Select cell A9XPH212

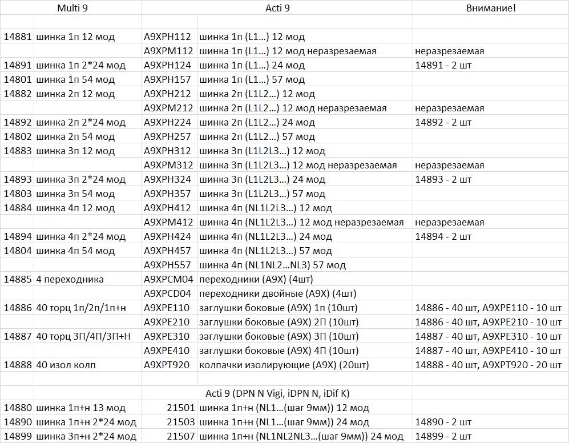170,93
